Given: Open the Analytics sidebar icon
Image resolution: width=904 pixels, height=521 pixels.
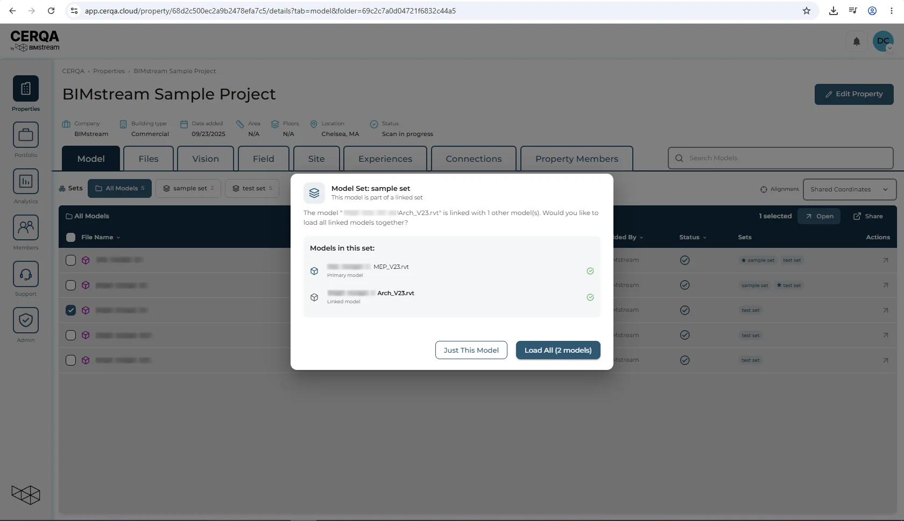Looking at the screenshot, I should point(26,181).
